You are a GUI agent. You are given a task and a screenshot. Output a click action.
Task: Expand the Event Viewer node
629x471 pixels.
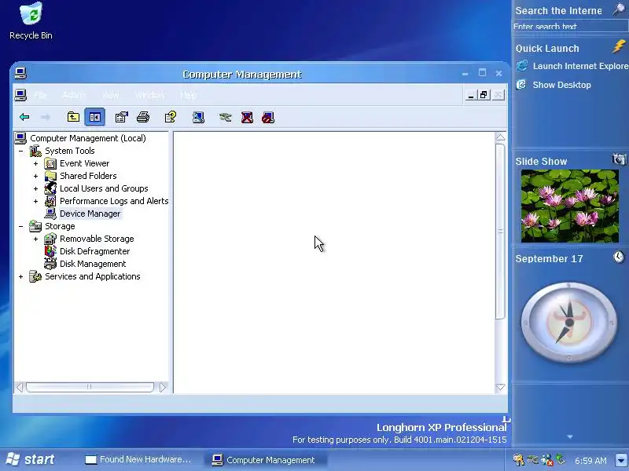(x=35, y=163)
